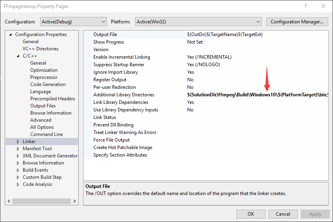Select the Code Analysis label
Viewport: 333px width, 222px height.
(x=37, y=184)
